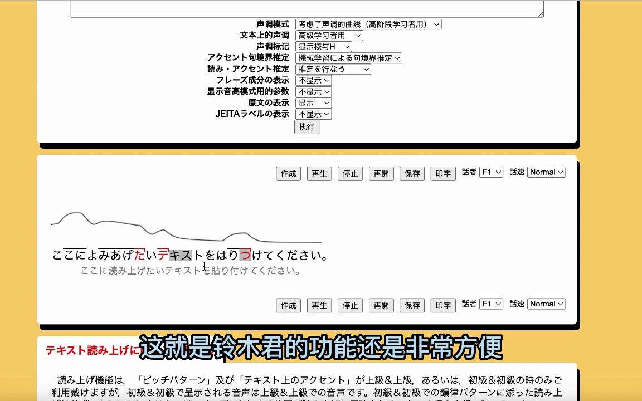Click the 执行 execute button
Viewport: 642px width, 401px height.
click(307, 127)
